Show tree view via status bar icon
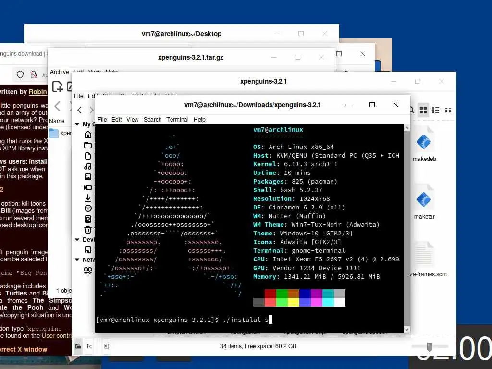Image resolution: width=492 pixels, height=369 pixels. 89,346
